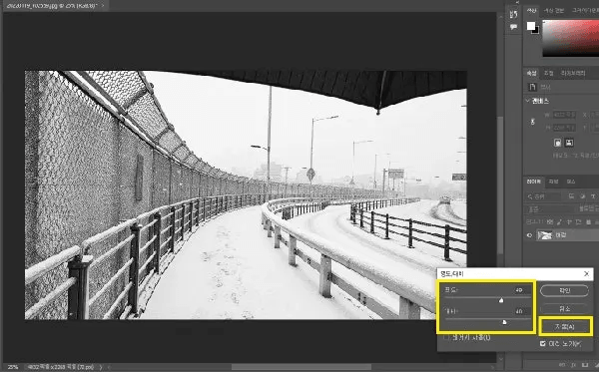Open the status bar info arrow
The height and width of the screenshot is (372, 599).
[101, 367]
